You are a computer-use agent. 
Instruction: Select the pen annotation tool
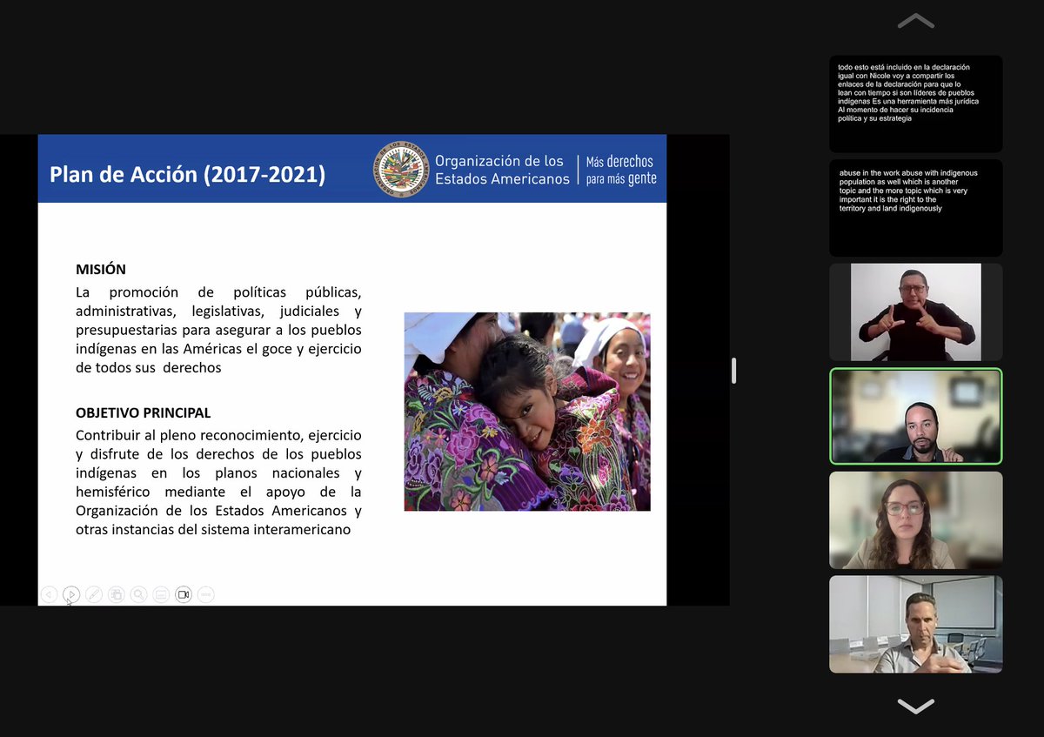(94, 594)
